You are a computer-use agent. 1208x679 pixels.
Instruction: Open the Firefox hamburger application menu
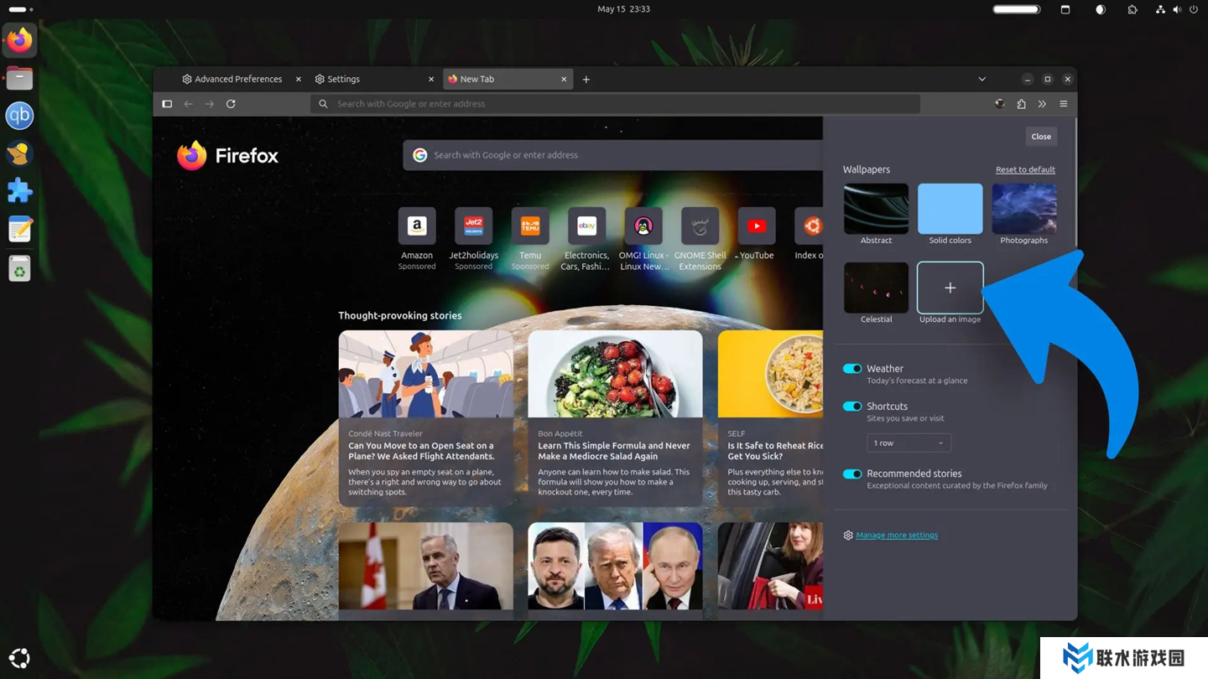(x=1063, y=104)
